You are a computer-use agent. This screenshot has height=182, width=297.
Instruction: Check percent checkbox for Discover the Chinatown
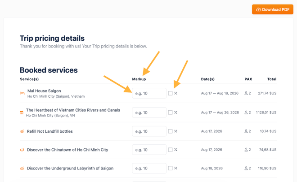170,150
